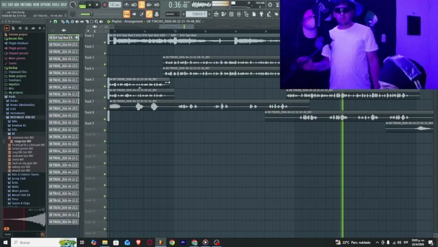Toggle the loop recording icon
This screenshot has height=247, width=438.
point(157,5)
